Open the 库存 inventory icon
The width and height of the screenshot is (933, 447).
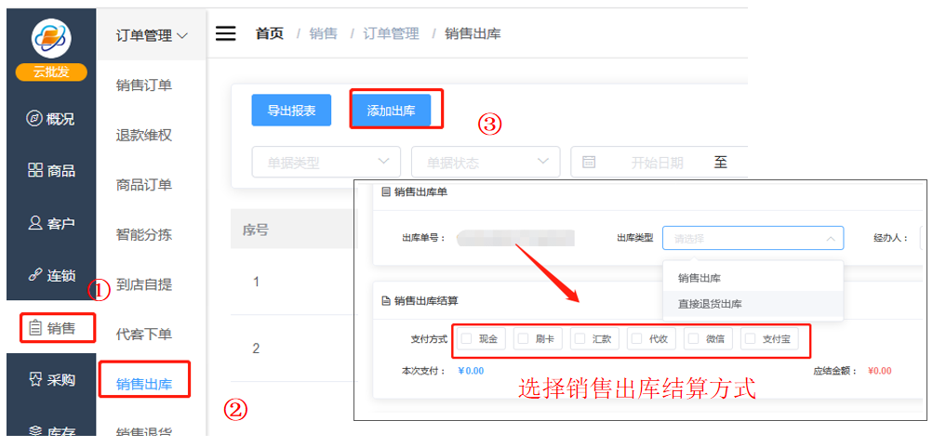(x=35, y=430)
